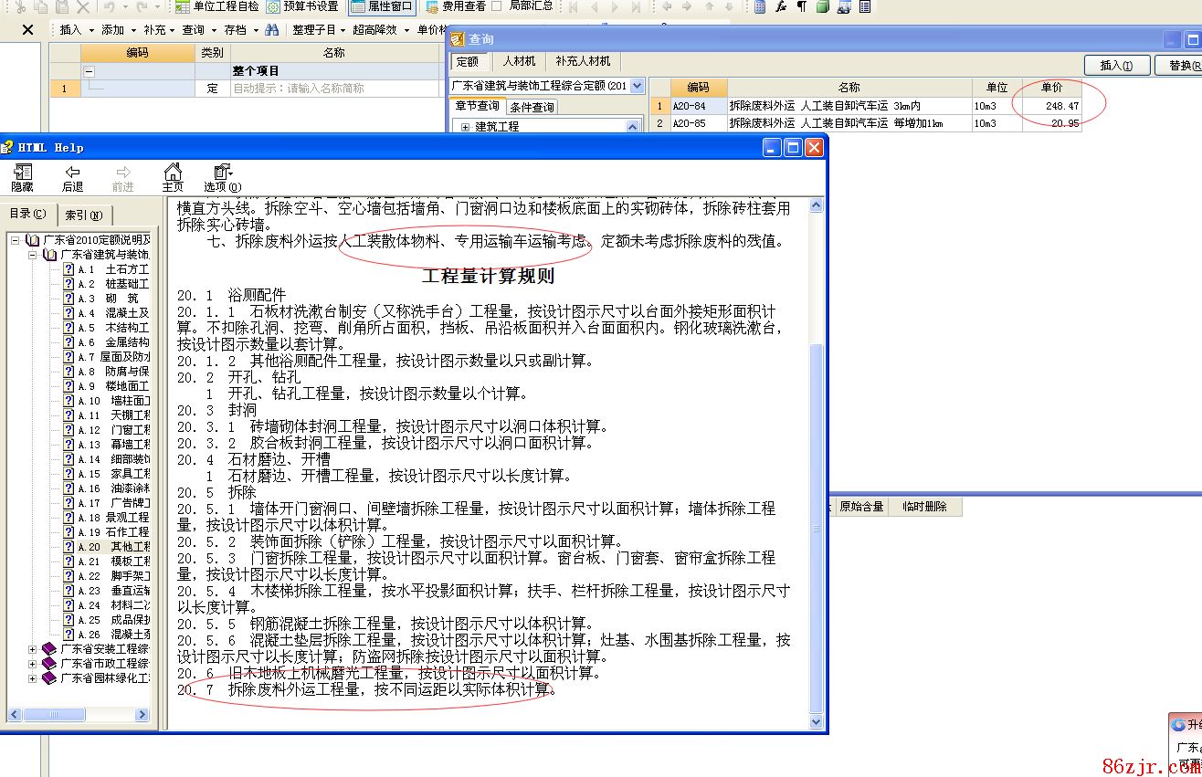Expand the 建筑工程 chapter node
The height and width of the screenshot is (777, 1202).
coord(465,127)
